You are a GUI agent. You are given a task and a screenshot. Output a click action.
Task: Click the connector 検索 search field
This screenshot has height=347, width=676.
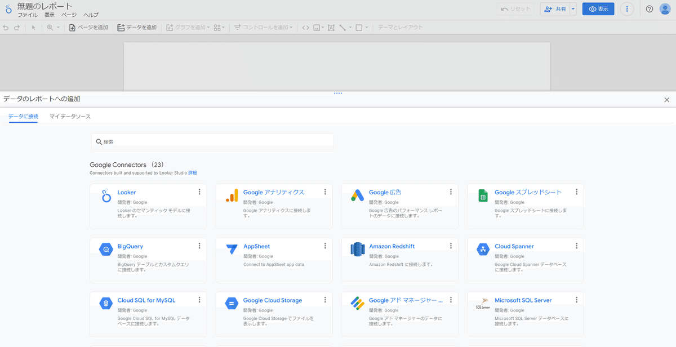[212, 142]
